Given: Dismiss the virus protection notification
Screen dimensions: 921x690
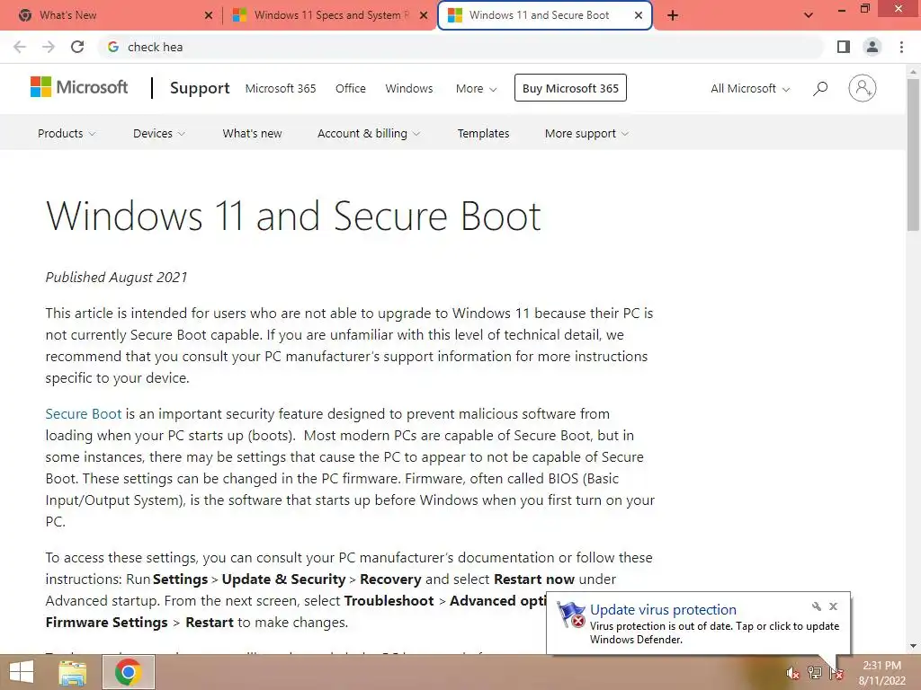Looking at the screenshot, I should coord(833,606).
